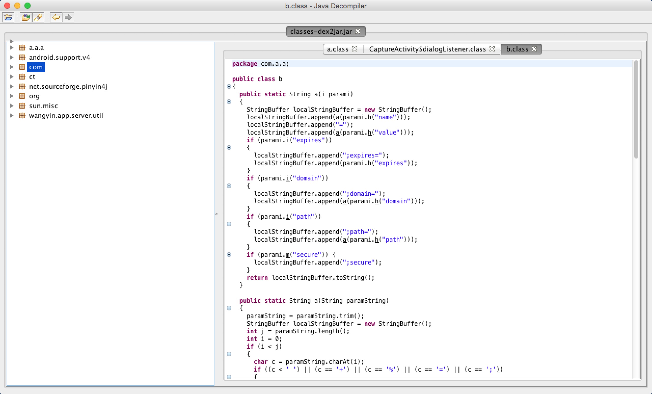Collapse the path if-block fold marker
Viewport: 652px width, 394px height.
point(229,224)
